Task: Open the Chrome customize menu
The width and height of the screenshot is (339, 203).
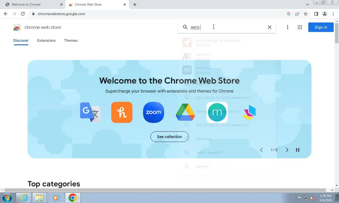Action: [x=333, y=14]
